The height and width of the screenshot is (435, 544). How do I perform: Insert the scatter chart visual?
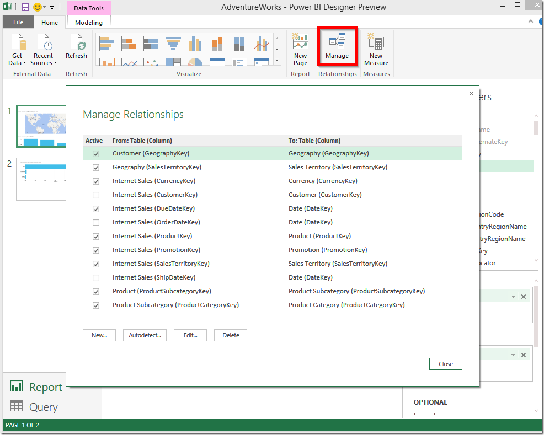pyautogui.click(x=151, y=62)
